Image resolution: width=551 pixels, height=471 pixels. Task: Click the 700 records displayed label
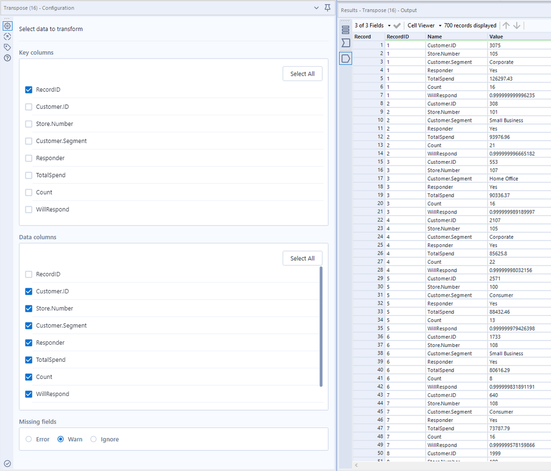click(x=470, y=25)
